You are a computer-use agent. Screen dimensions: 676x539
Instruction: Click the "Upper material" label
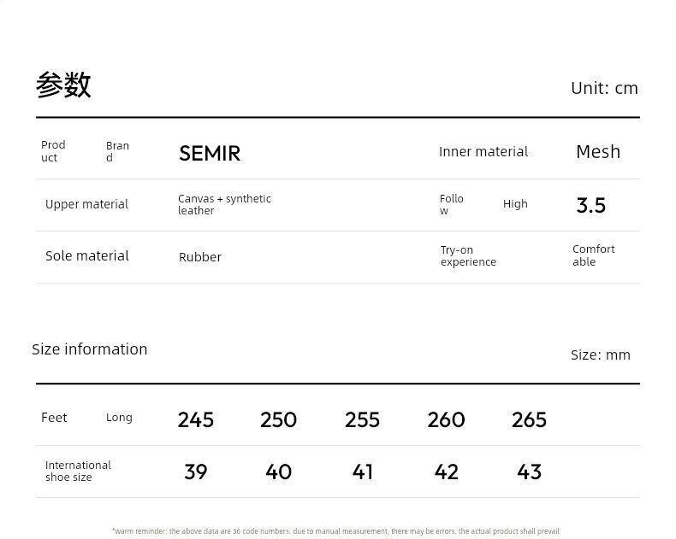[x=86, y=204]
